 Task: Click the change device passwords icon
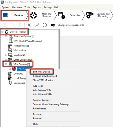53,25
